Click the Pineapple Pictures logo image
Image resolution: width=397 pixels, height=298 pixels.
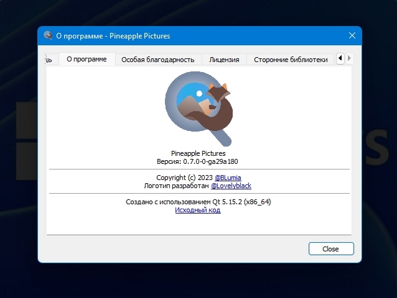click(198, 109)
